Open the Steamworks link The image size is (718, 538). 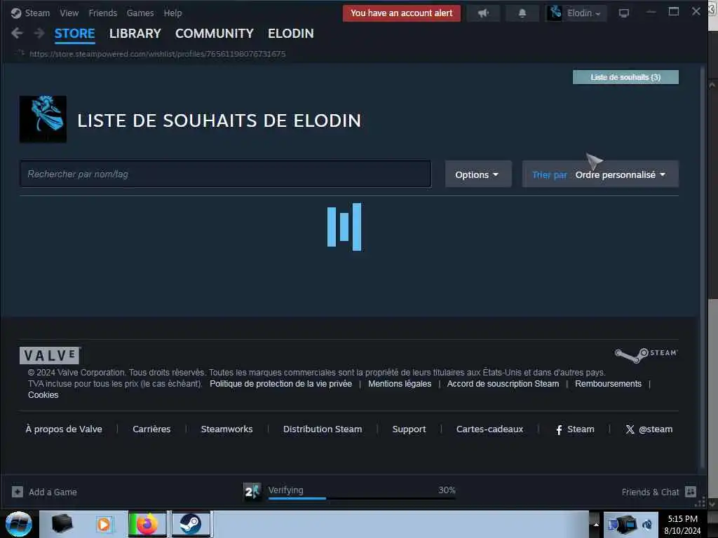tap(226, 429)
